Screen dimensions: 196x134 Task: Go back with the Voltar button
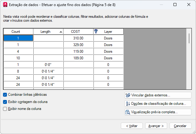tap(132, 126)
